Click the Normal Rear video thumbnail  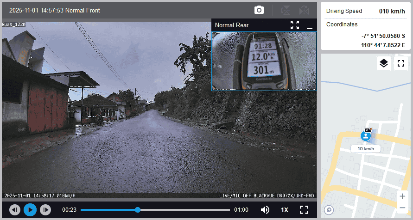pyautogui.click(x=264, y=61)
